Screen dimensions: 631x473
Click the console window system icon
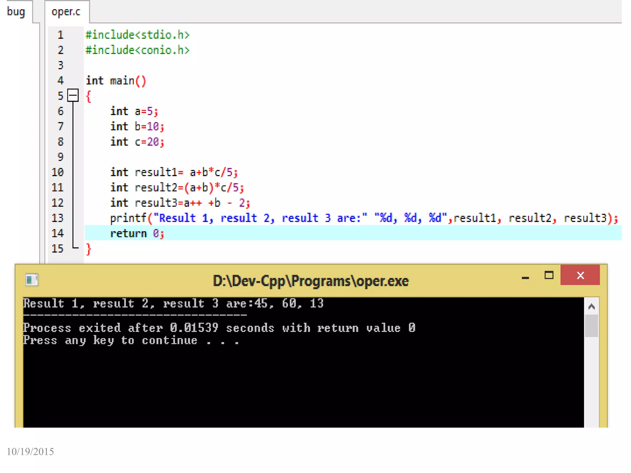(x=32, y=280)
